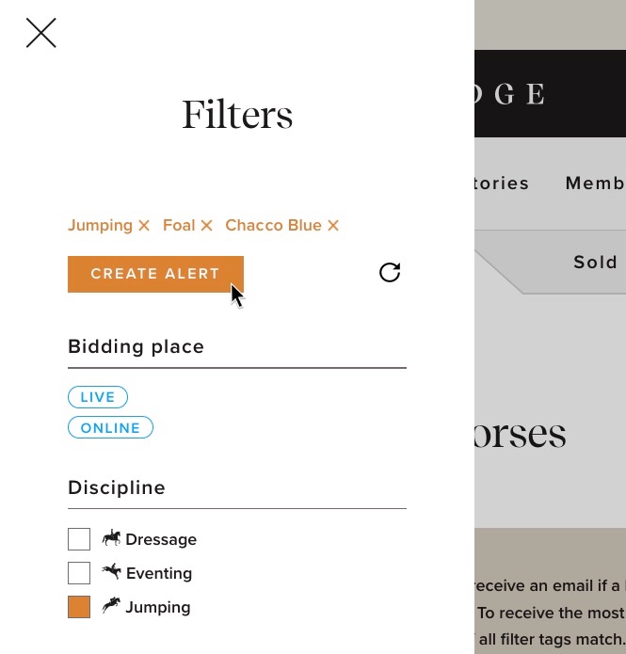Select the ONLINE bidding place pill
This screenshot has height=654, width=626.
[x=110, y=427]
